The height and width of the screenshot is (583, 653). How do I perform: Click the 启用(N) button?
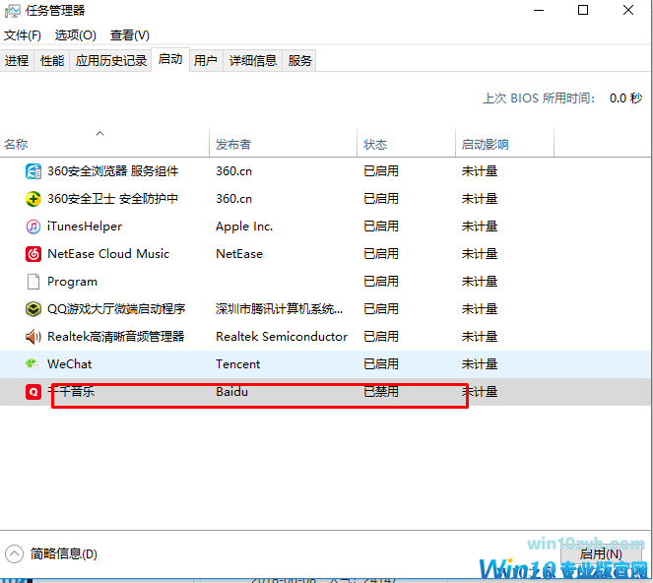tap(600, 553)
